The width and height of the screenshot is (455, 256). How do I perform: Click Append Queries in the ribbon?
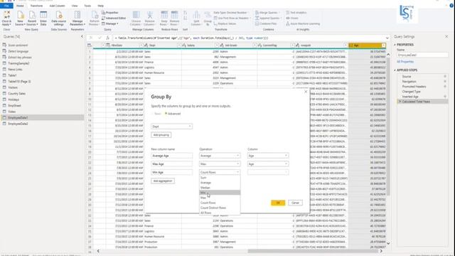[267, 18]
